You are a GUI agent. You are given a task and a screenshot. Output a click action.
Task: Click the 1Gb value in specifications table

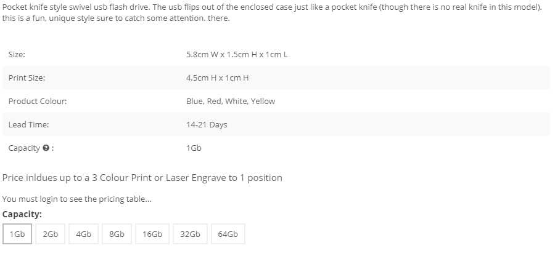(x=194, y=148)
